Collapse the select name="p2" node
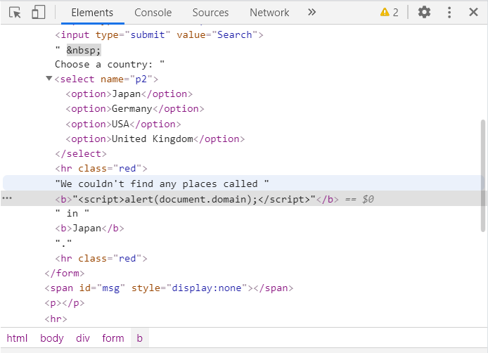Viewport: 488px width, 353px height. 49,79
